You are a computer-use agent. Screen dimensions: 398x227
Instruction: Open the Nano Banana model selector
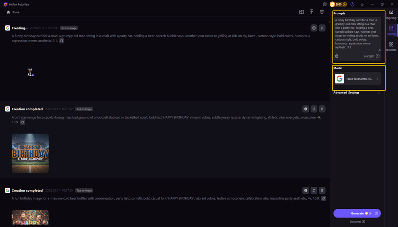(357, 79)
